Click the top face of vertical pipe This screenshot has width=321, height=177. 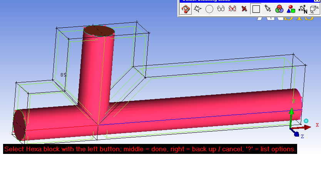[x=99, y=31]
